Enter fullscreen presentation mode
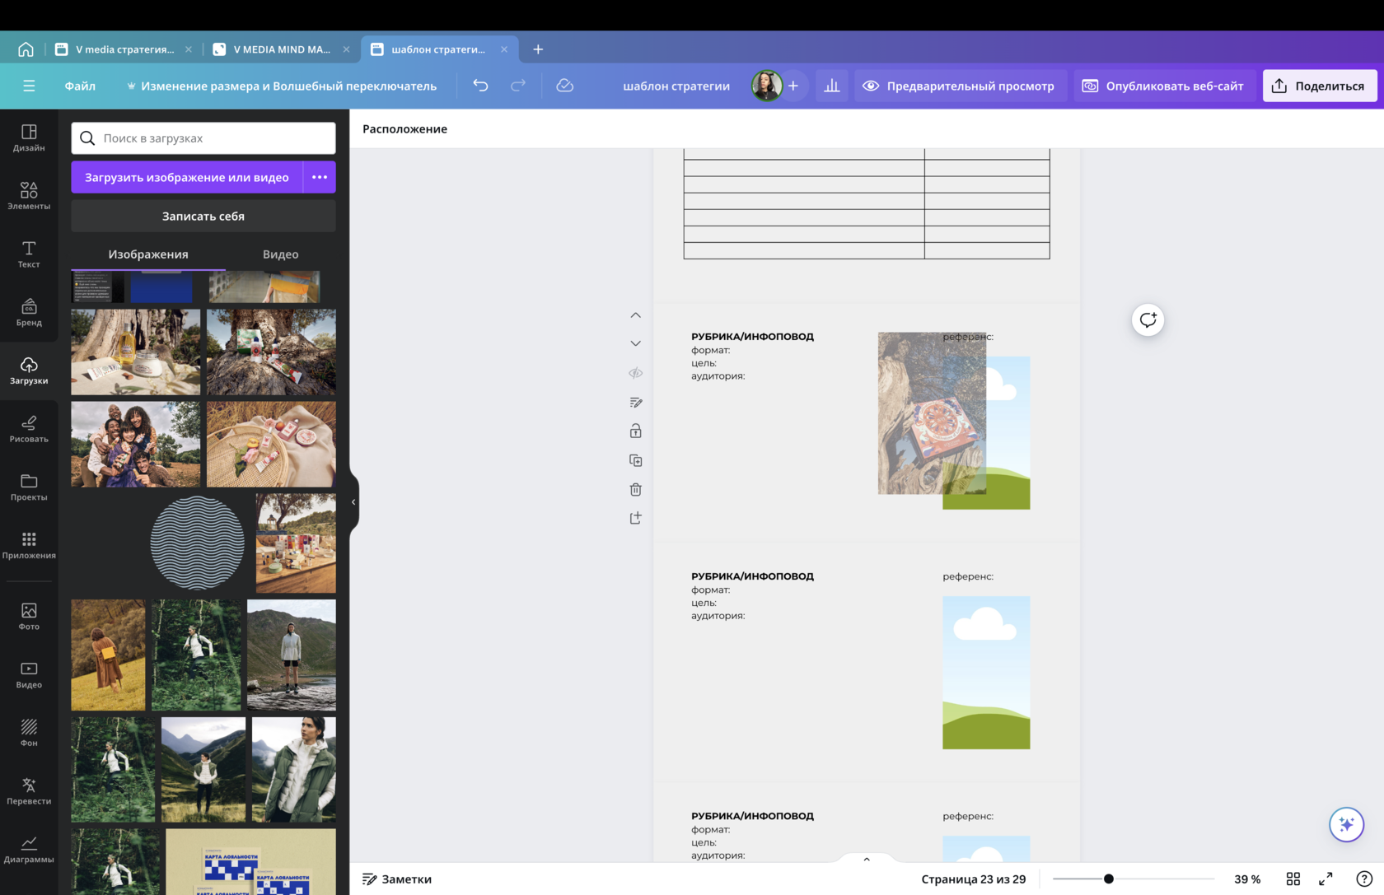The width and height of the screenshot is (1384, 895). (1326, 879)
